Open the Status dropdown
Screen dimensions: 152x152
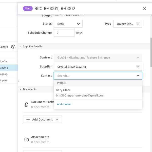[68, 24]
